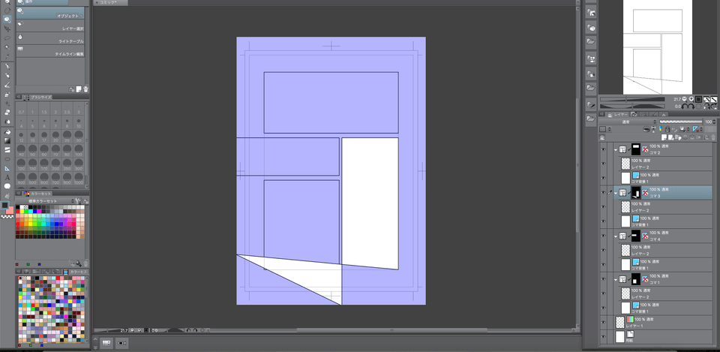Select the レイヤー選択 sub tool

(51, 29)
